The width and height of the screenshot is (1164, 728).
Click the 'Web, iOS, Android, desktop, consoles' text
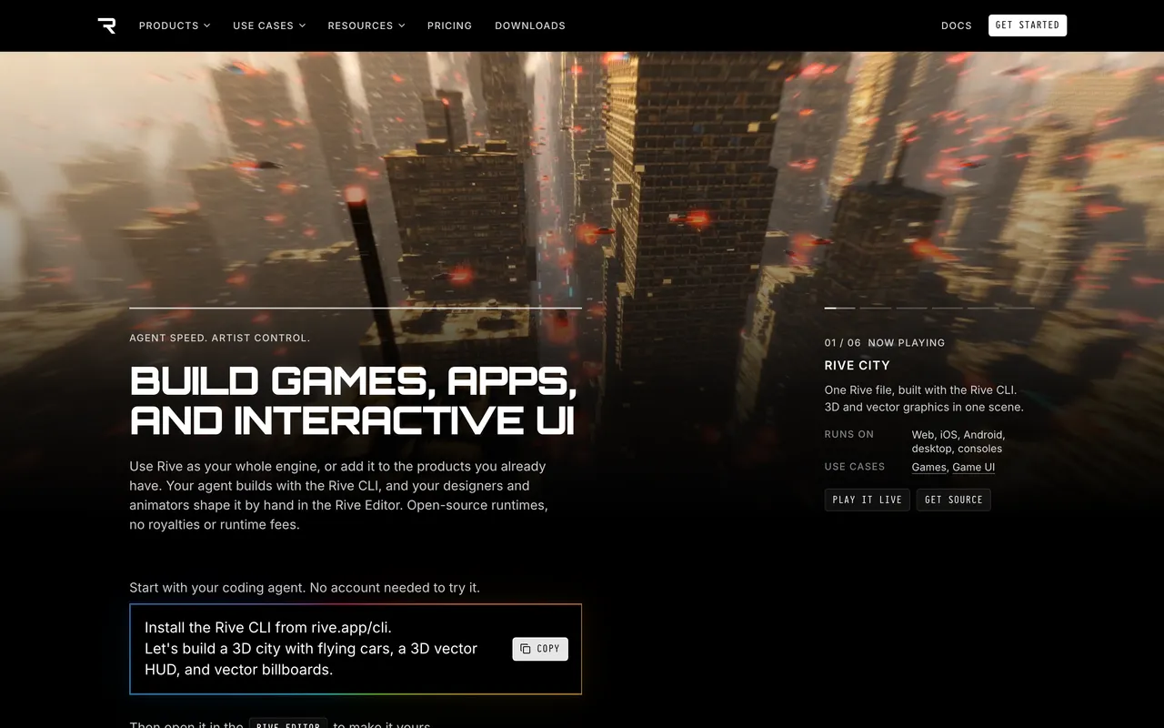(958, 441)
